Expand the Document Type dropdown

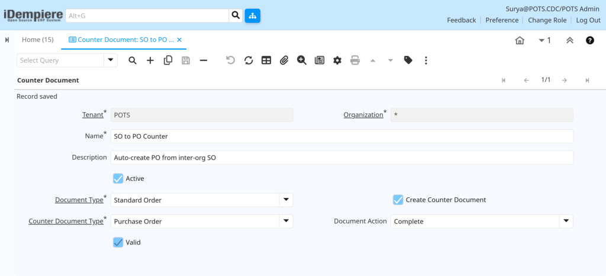click(286, 200)
